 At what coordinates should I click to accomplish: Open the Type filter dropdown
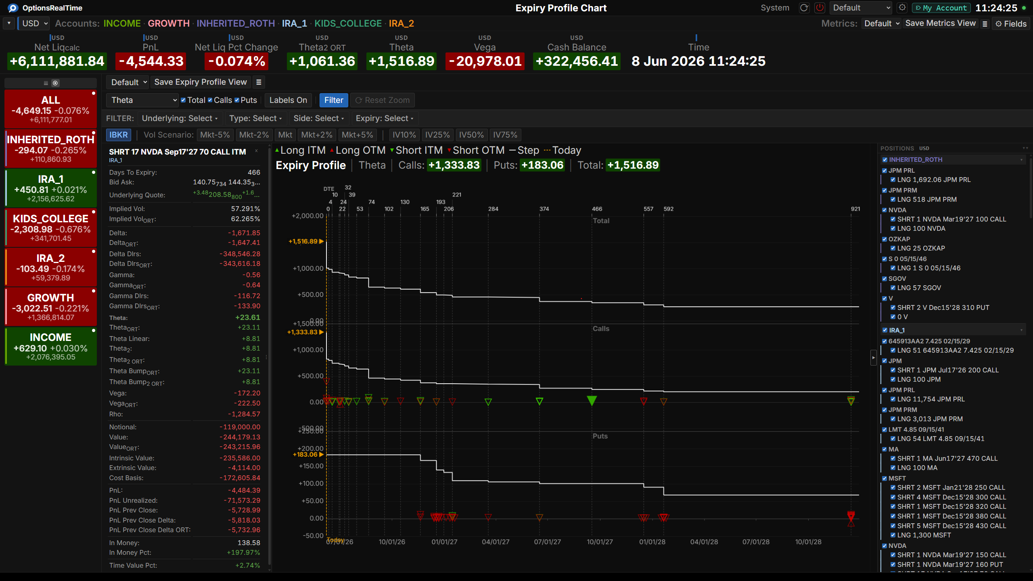(255, 119)
